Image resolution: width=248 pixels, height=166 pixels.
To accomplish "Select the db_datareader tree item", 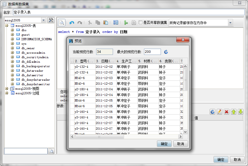I will point(32,71).
